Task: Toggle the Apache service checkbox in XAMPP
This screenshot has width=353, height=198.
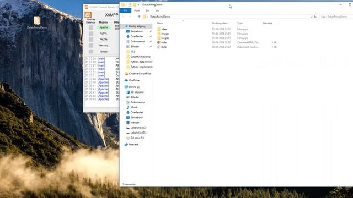Action: point(91,28)
